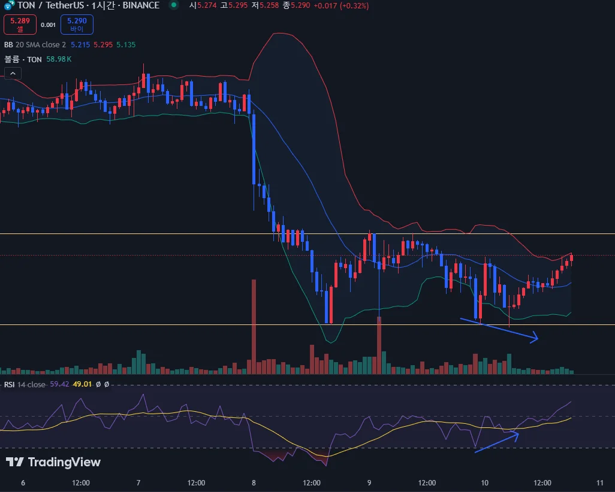Click the time axis label 9
This screenshot has width=615, height=492.
(369, 482)
